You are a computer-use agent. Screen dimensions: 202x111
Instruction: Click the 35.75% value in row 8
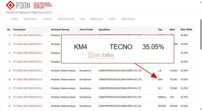184,97
